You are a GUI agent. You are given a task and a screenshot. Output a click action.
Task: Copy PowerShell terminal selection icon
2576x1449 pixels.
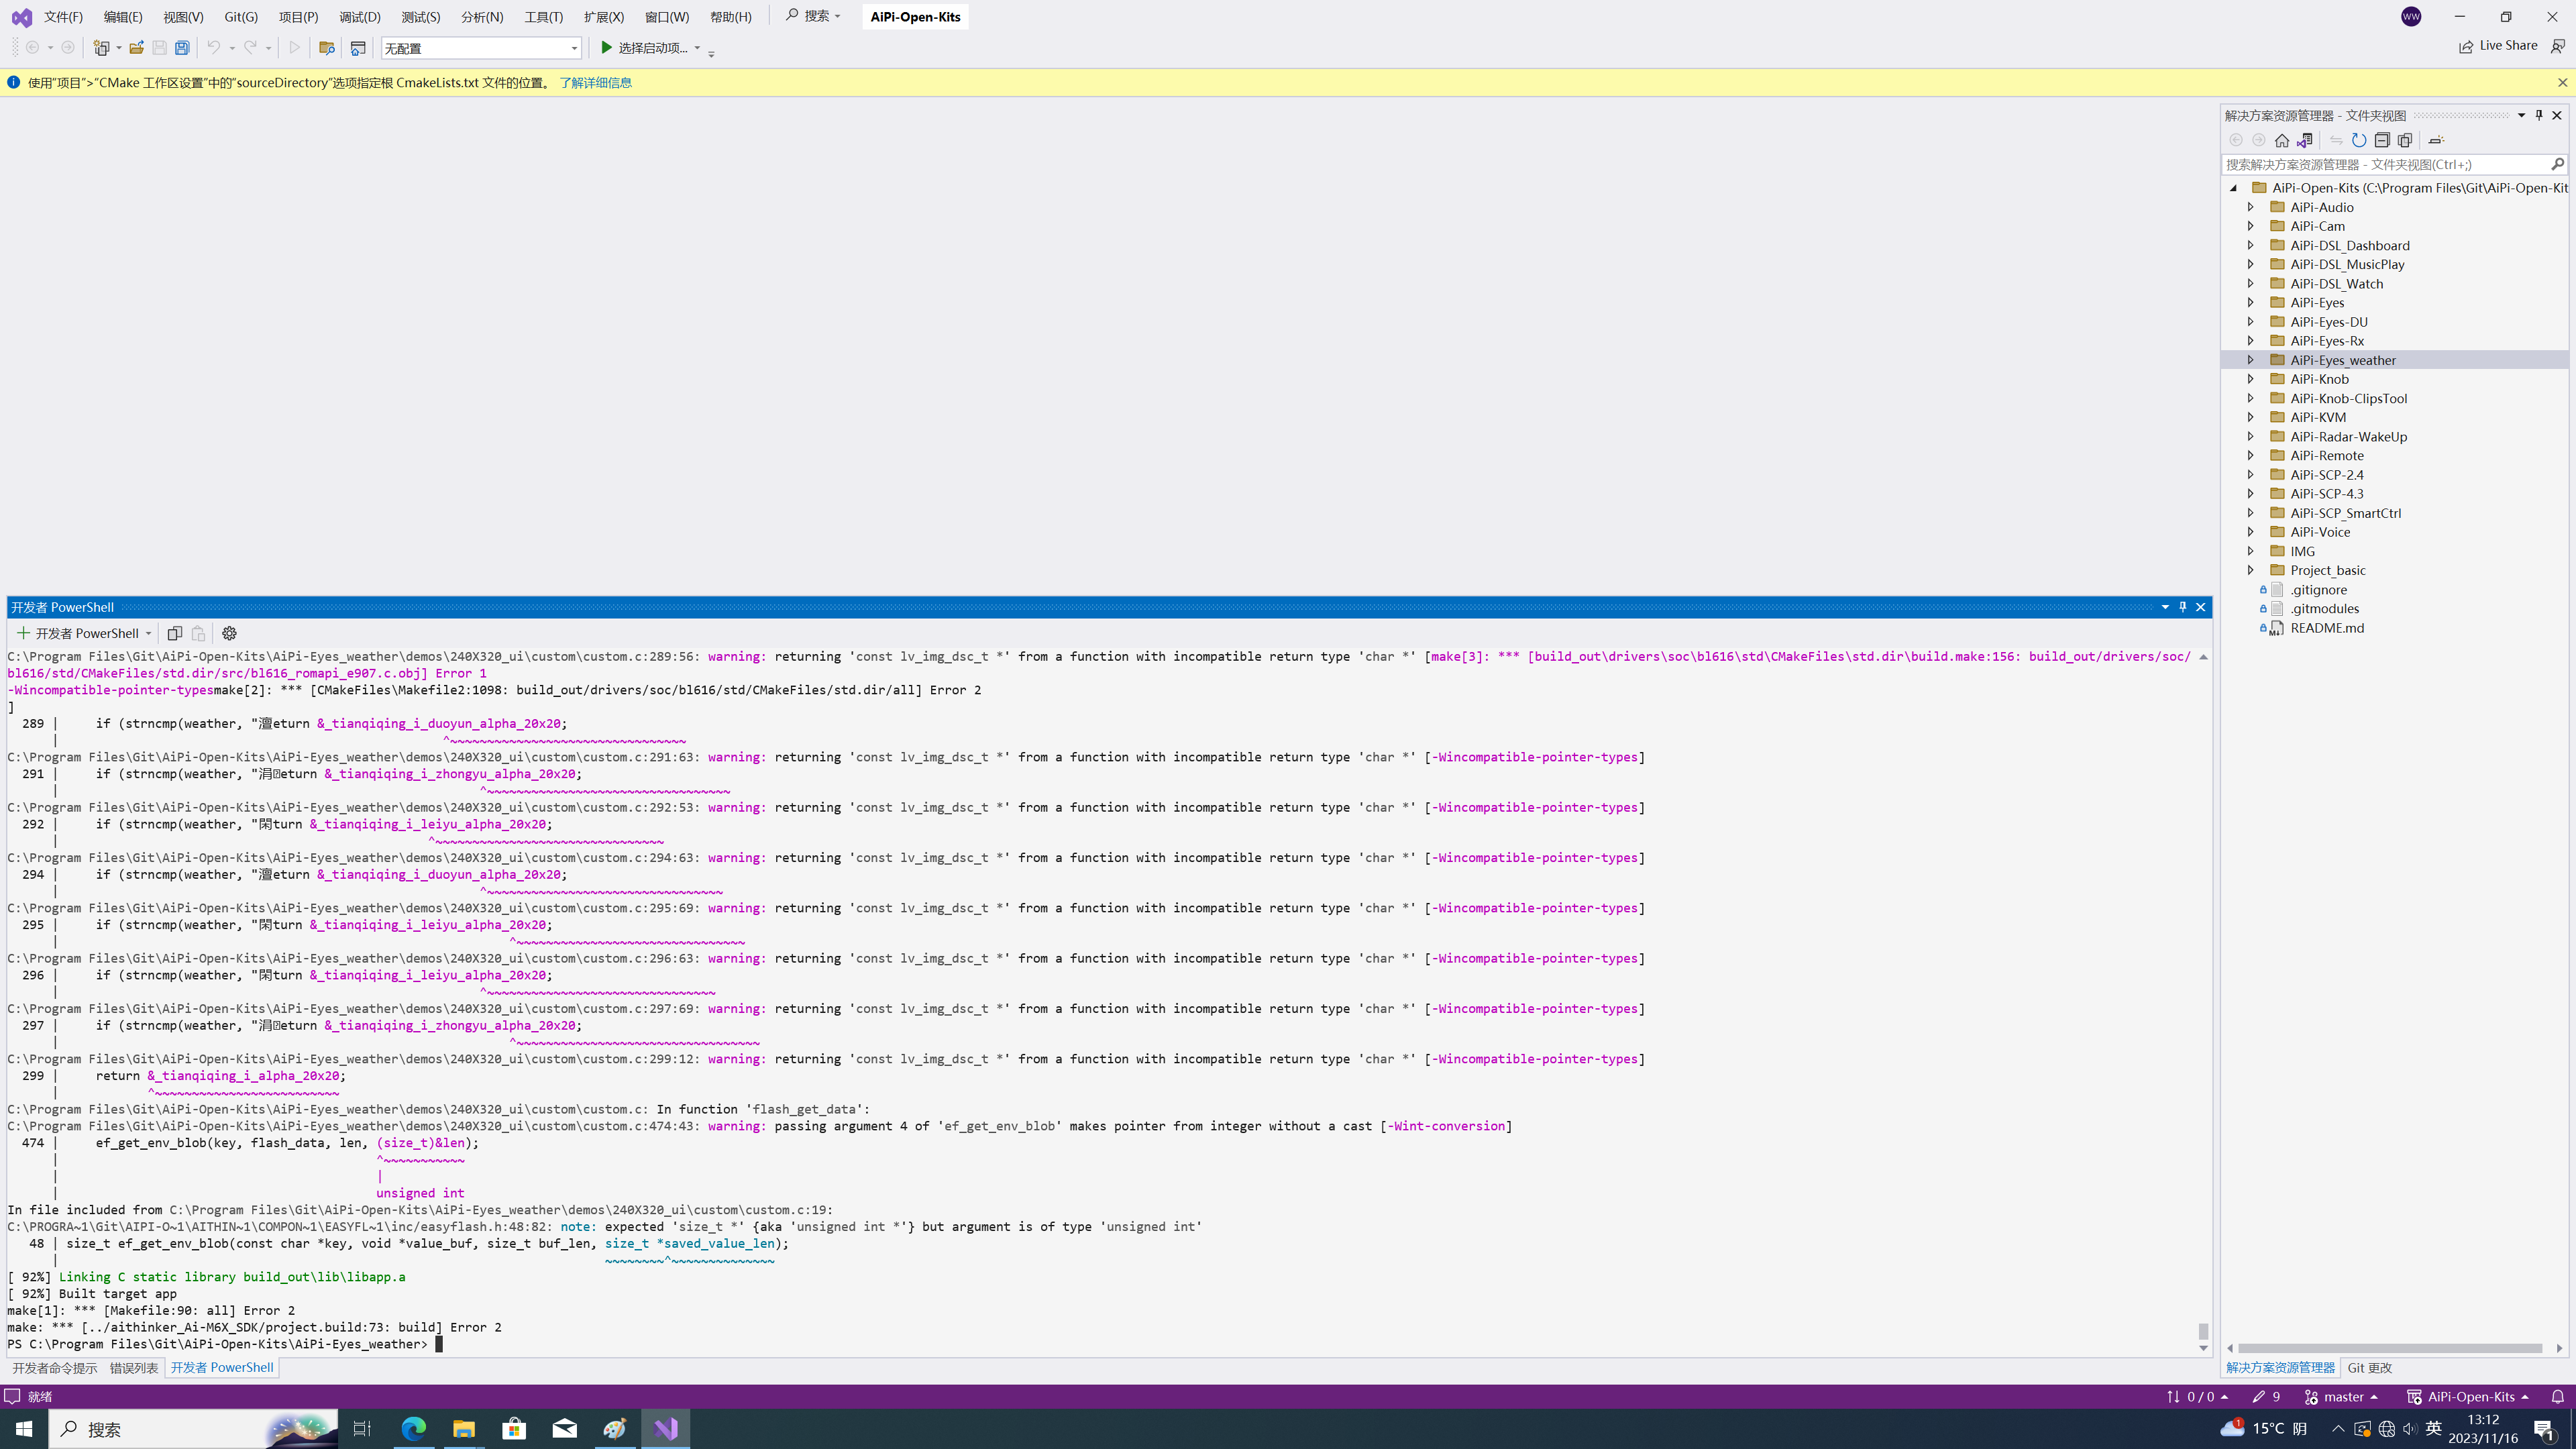click(174, 633)
